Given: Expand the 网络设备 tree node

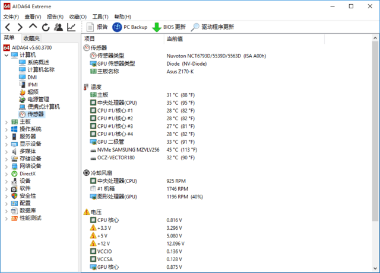Looking at the screenshot, I should [7, 166].
